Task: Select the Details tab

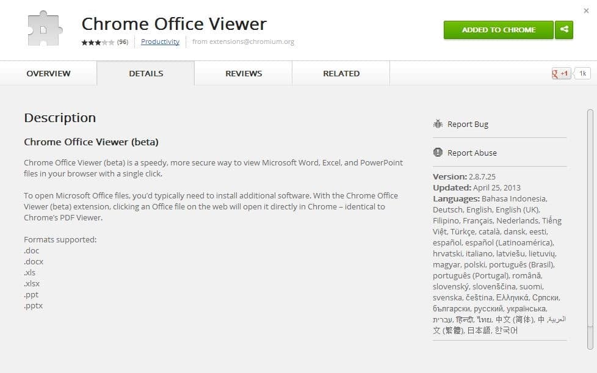Action: (x=145, y=73)
